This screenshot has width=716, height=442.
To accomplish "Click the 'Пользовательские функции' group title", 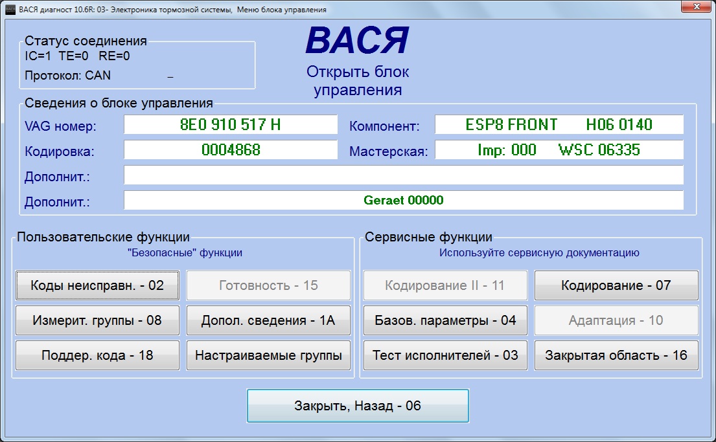I will (103, 238).
